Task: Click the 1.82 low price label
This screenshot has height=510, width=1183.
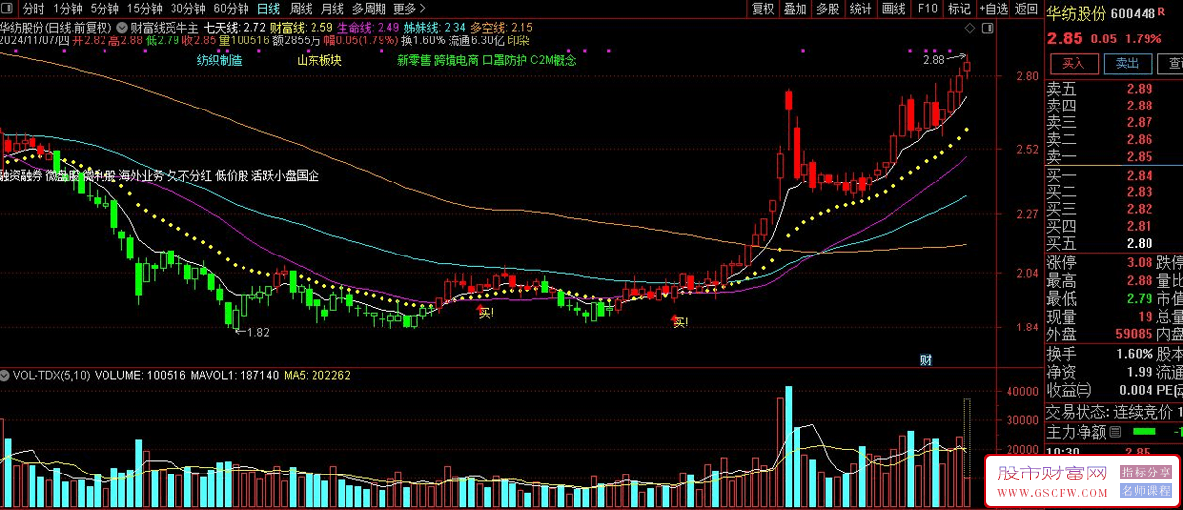Action: coord(258,333)
